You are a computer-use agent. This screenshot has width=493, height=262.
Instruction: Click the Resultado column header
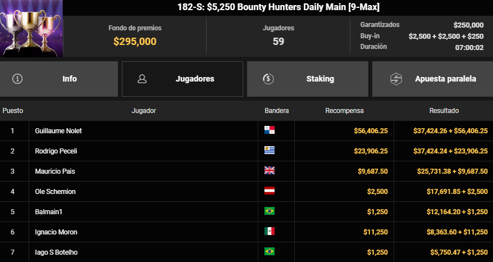(444, 111)
